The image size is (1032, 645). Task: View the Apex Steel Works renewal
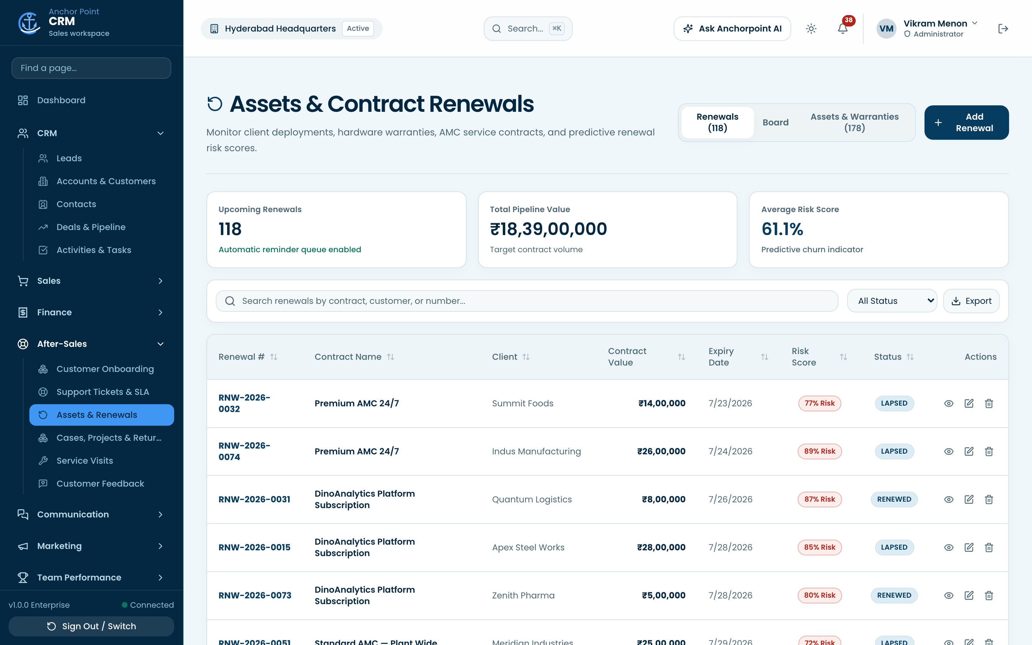(x=949, y=547)
